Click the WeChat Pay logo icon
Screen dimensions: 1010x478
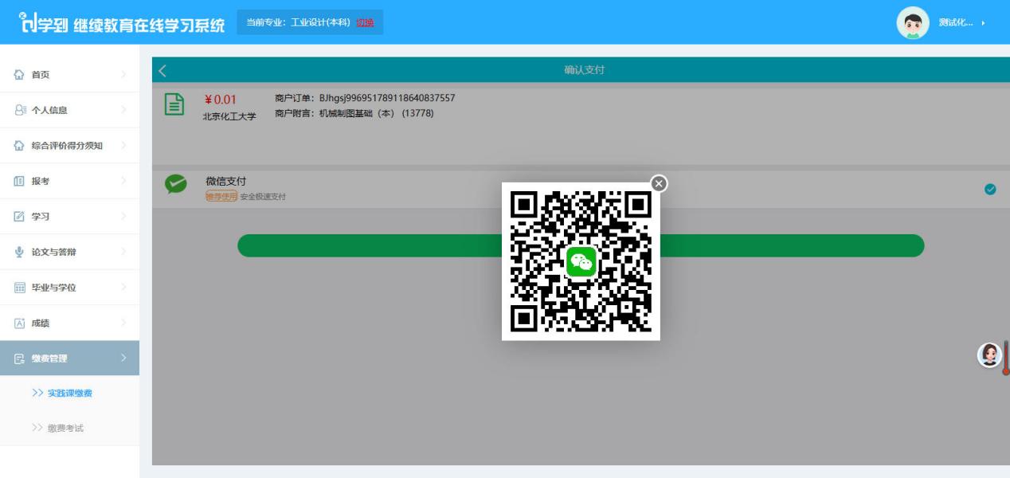(175, 184)
